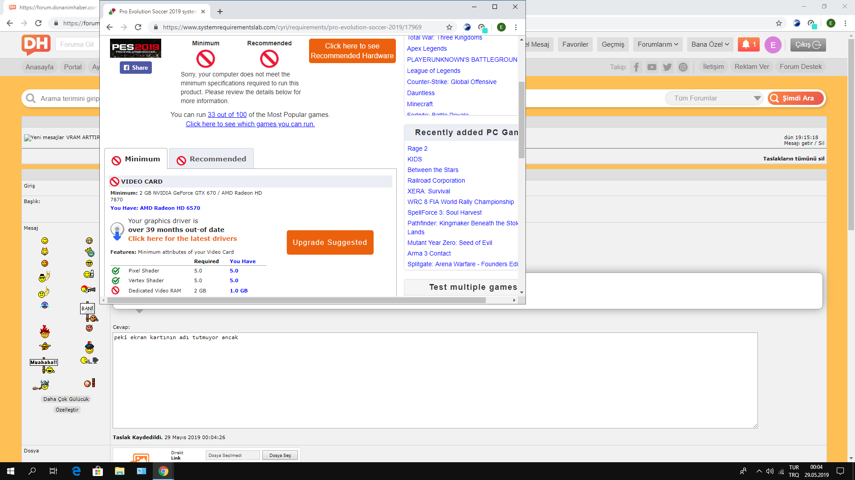Open the Minecraft game link
This screenshot has height=480, width=855.
coord(420,104)
